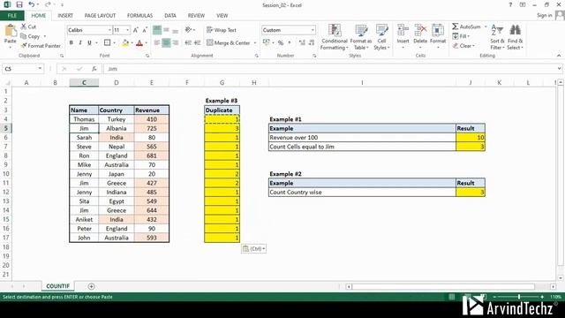Image resolution: width=565 pixels, height=318 pixels.
Task: Open the orientation text rotation tool
Action: pos(188,30)
